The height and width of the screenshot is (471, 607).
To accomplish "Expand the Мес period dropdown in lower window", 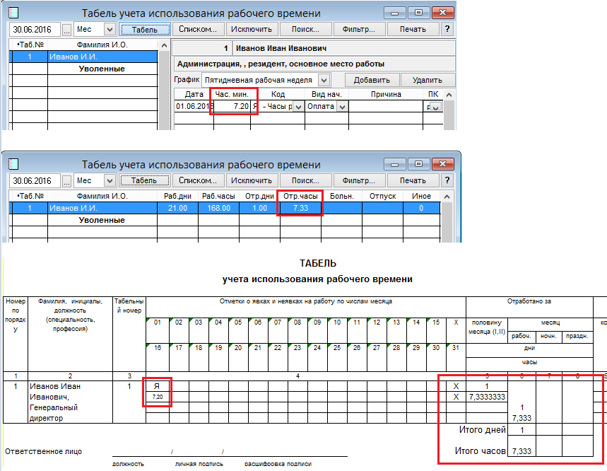I will pos(110,181).
